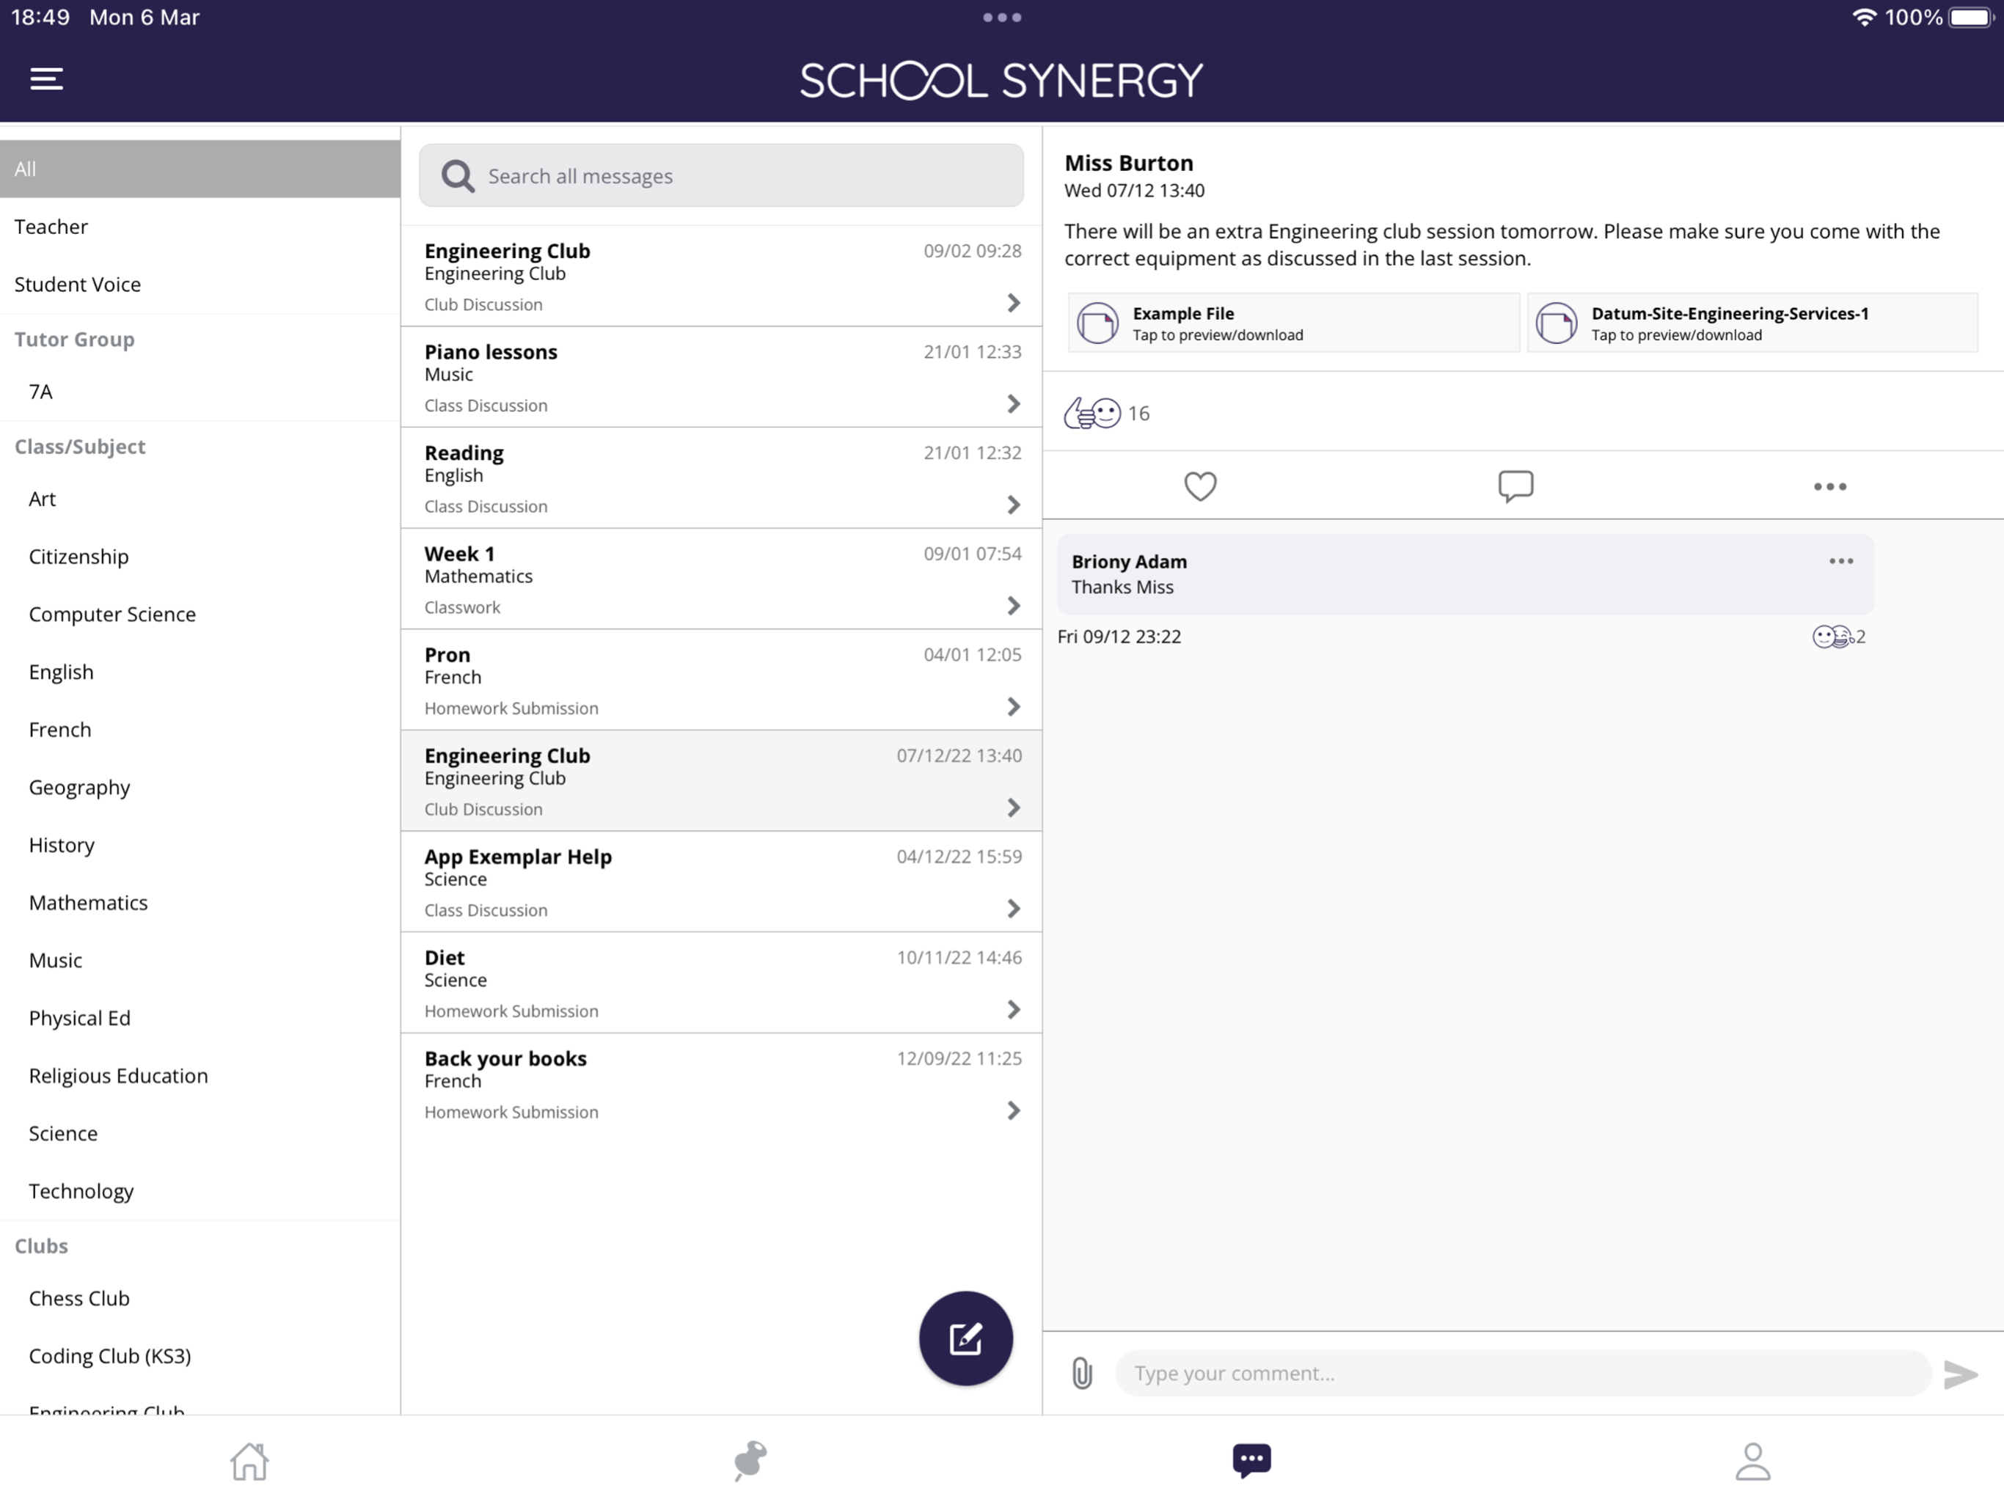
Task: Open post options three-dot menu
Action: click(1830, 486)
